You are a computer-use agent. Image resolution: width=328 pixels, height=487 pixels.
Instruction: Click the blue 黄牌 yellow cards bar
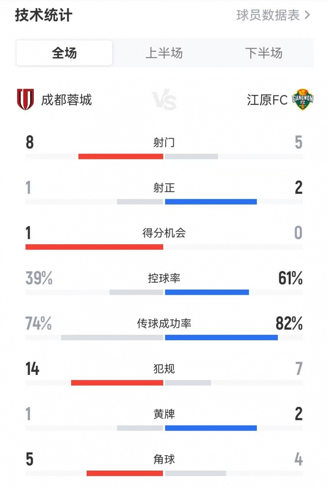coord(211,428)
